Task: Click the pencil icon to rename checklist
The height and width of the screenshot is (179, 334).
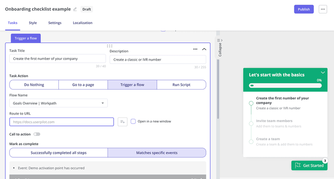Action: click(75, 9)
